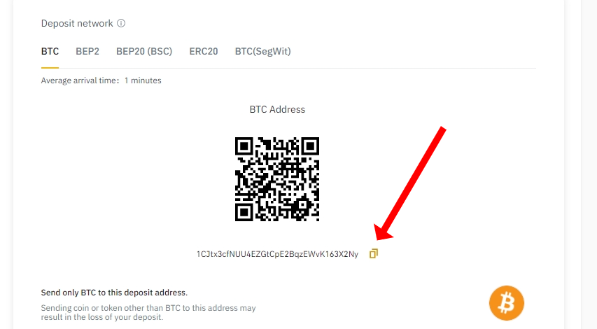Image resolution: width=597 pixels, height=329 pixels.
Task: Select the deposit address text string
Action: point(277,254)
